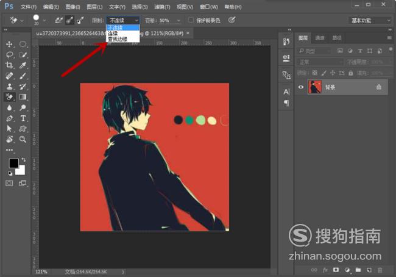Open the layer filter type dropdown
Image resolution: width=396 pixels, height=277 pixels.
pos(314,51)
